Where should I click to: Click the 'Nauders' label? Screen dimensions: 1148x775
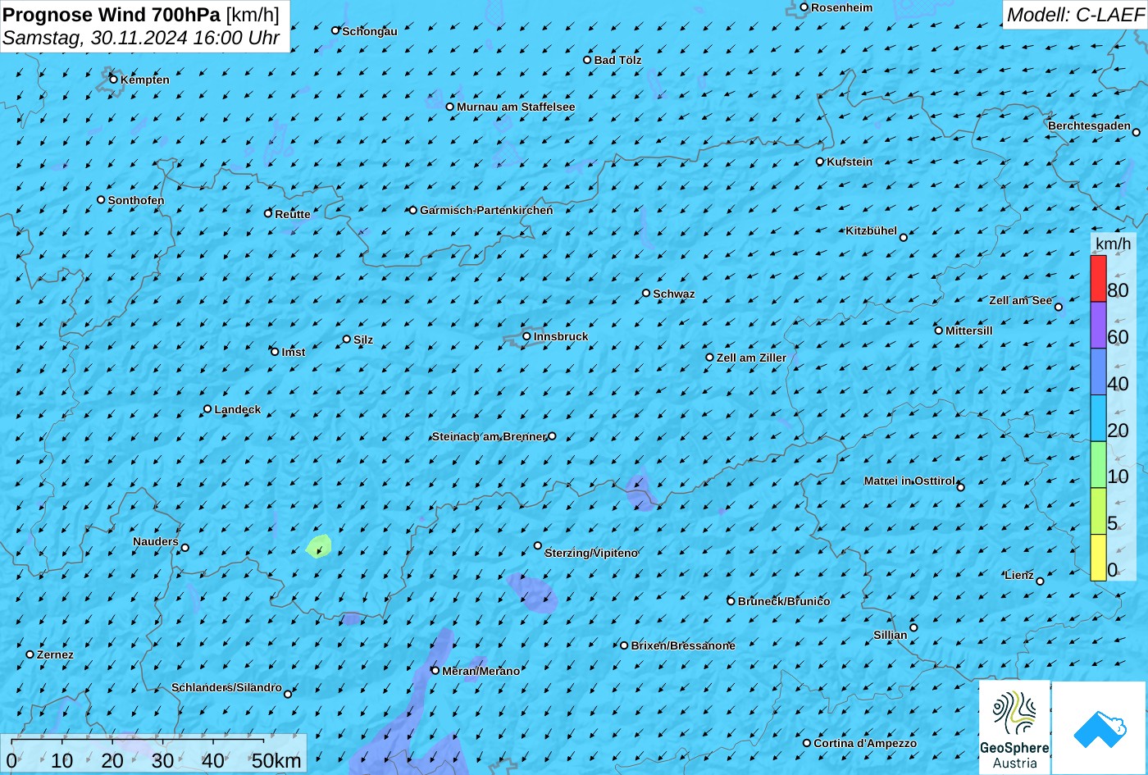(156, 542)
